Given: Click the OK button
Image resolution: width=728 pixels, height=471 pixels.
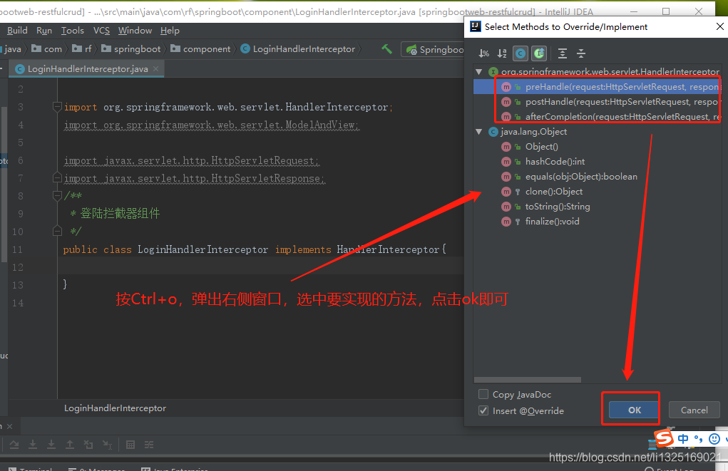Looking at the screenshot, I should click(x=634, y=410).
